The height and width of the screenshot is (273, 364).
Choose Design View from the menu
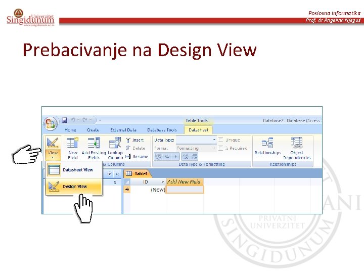pos(74,187)
